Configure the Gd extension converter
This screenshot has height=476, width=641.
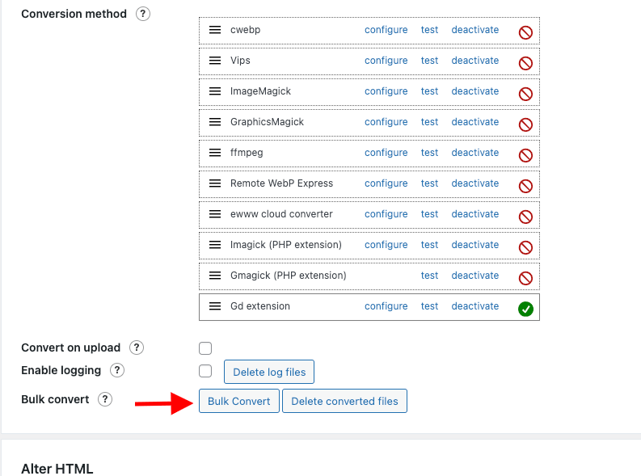tap(386, 306)
